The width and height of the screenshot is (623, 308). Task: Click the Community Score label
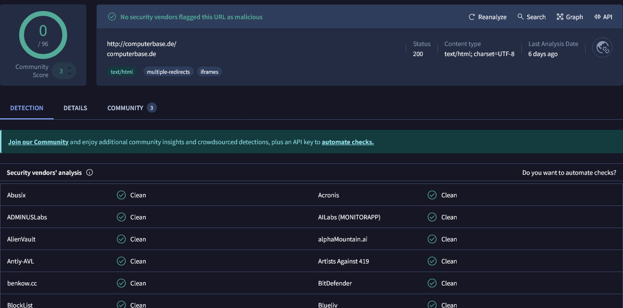[x=32, y=71]
